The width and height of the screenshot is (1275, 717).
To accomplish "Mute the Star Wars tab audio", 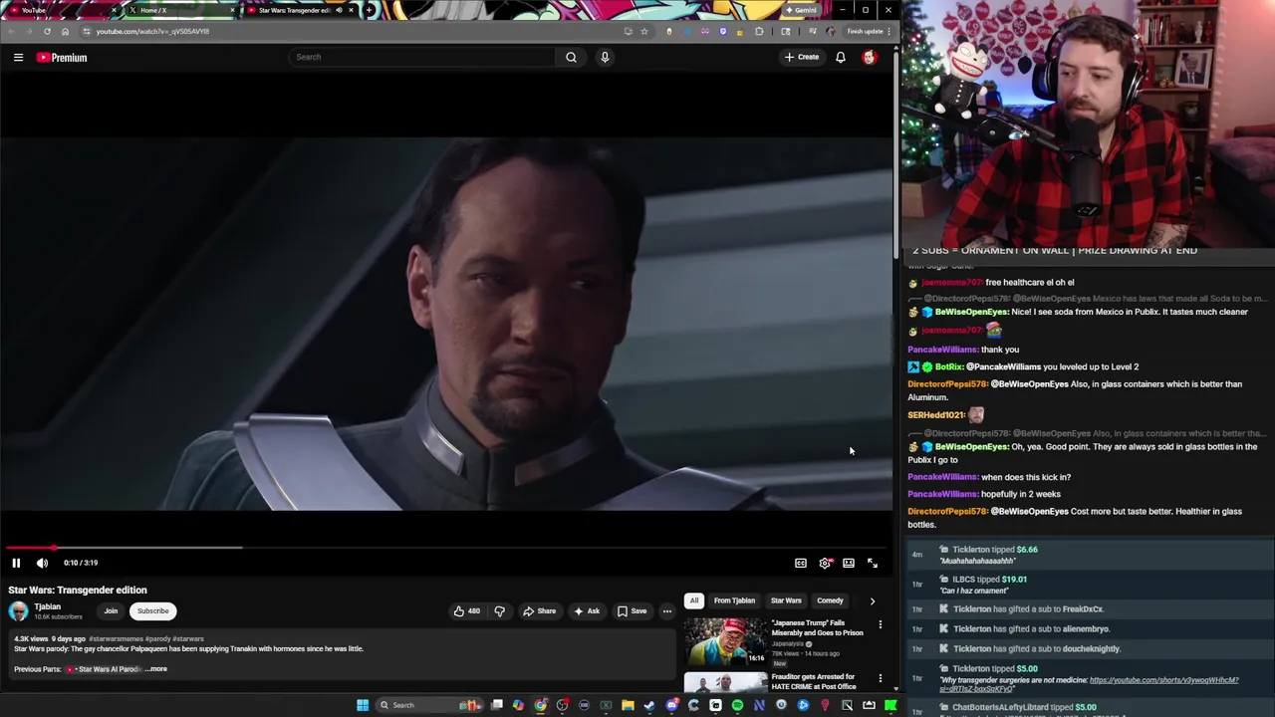I will point(339,10).
